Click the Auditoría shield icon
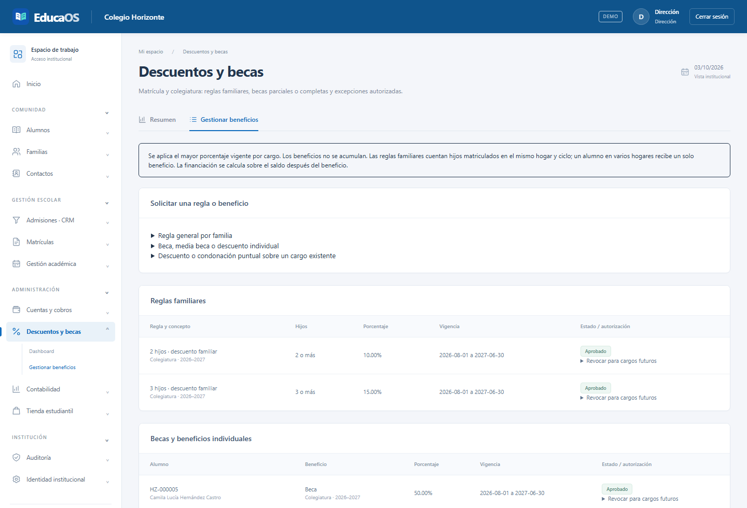747x508 pixels. [16, 458]
